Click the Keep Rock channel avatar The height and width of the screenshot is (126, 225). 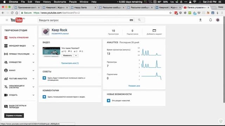[45, 31]
